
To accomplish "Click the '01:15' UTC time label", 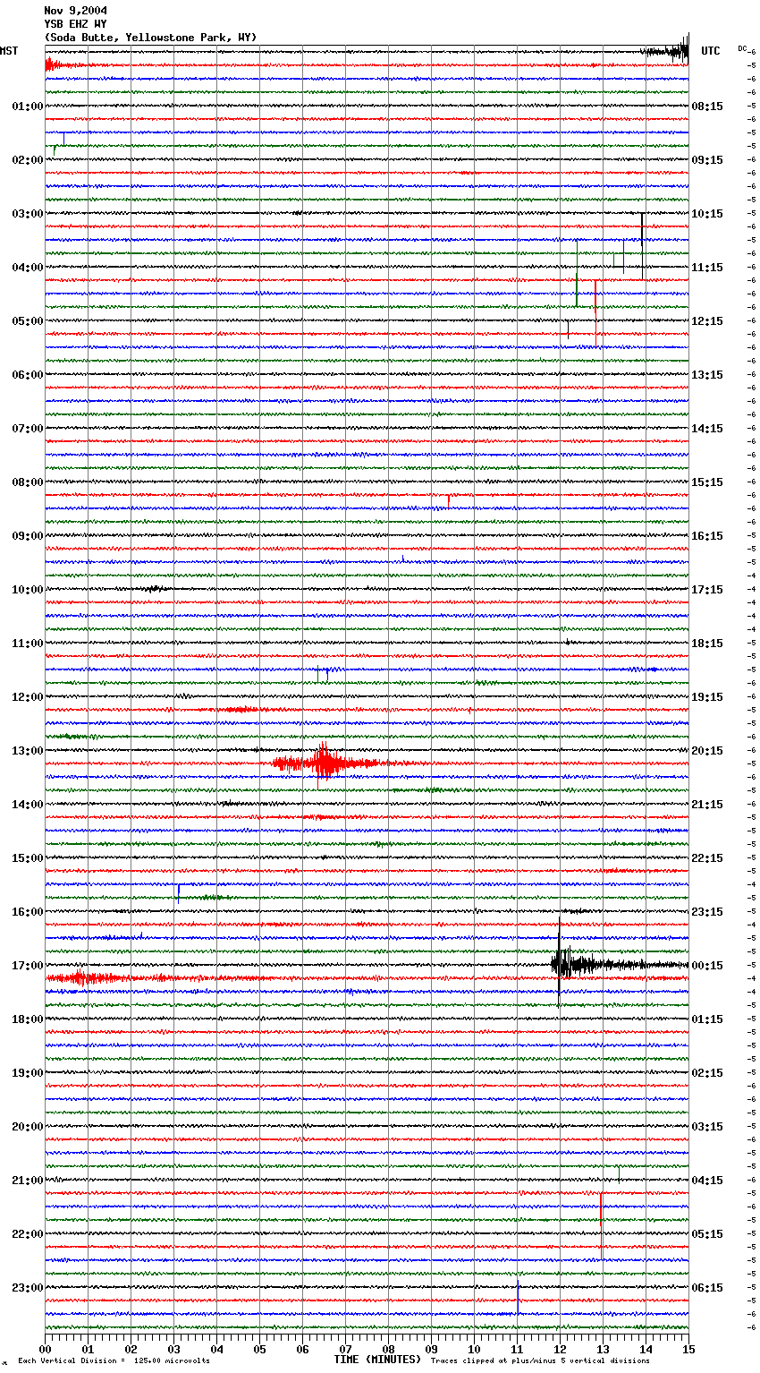I will (707, 1019).
